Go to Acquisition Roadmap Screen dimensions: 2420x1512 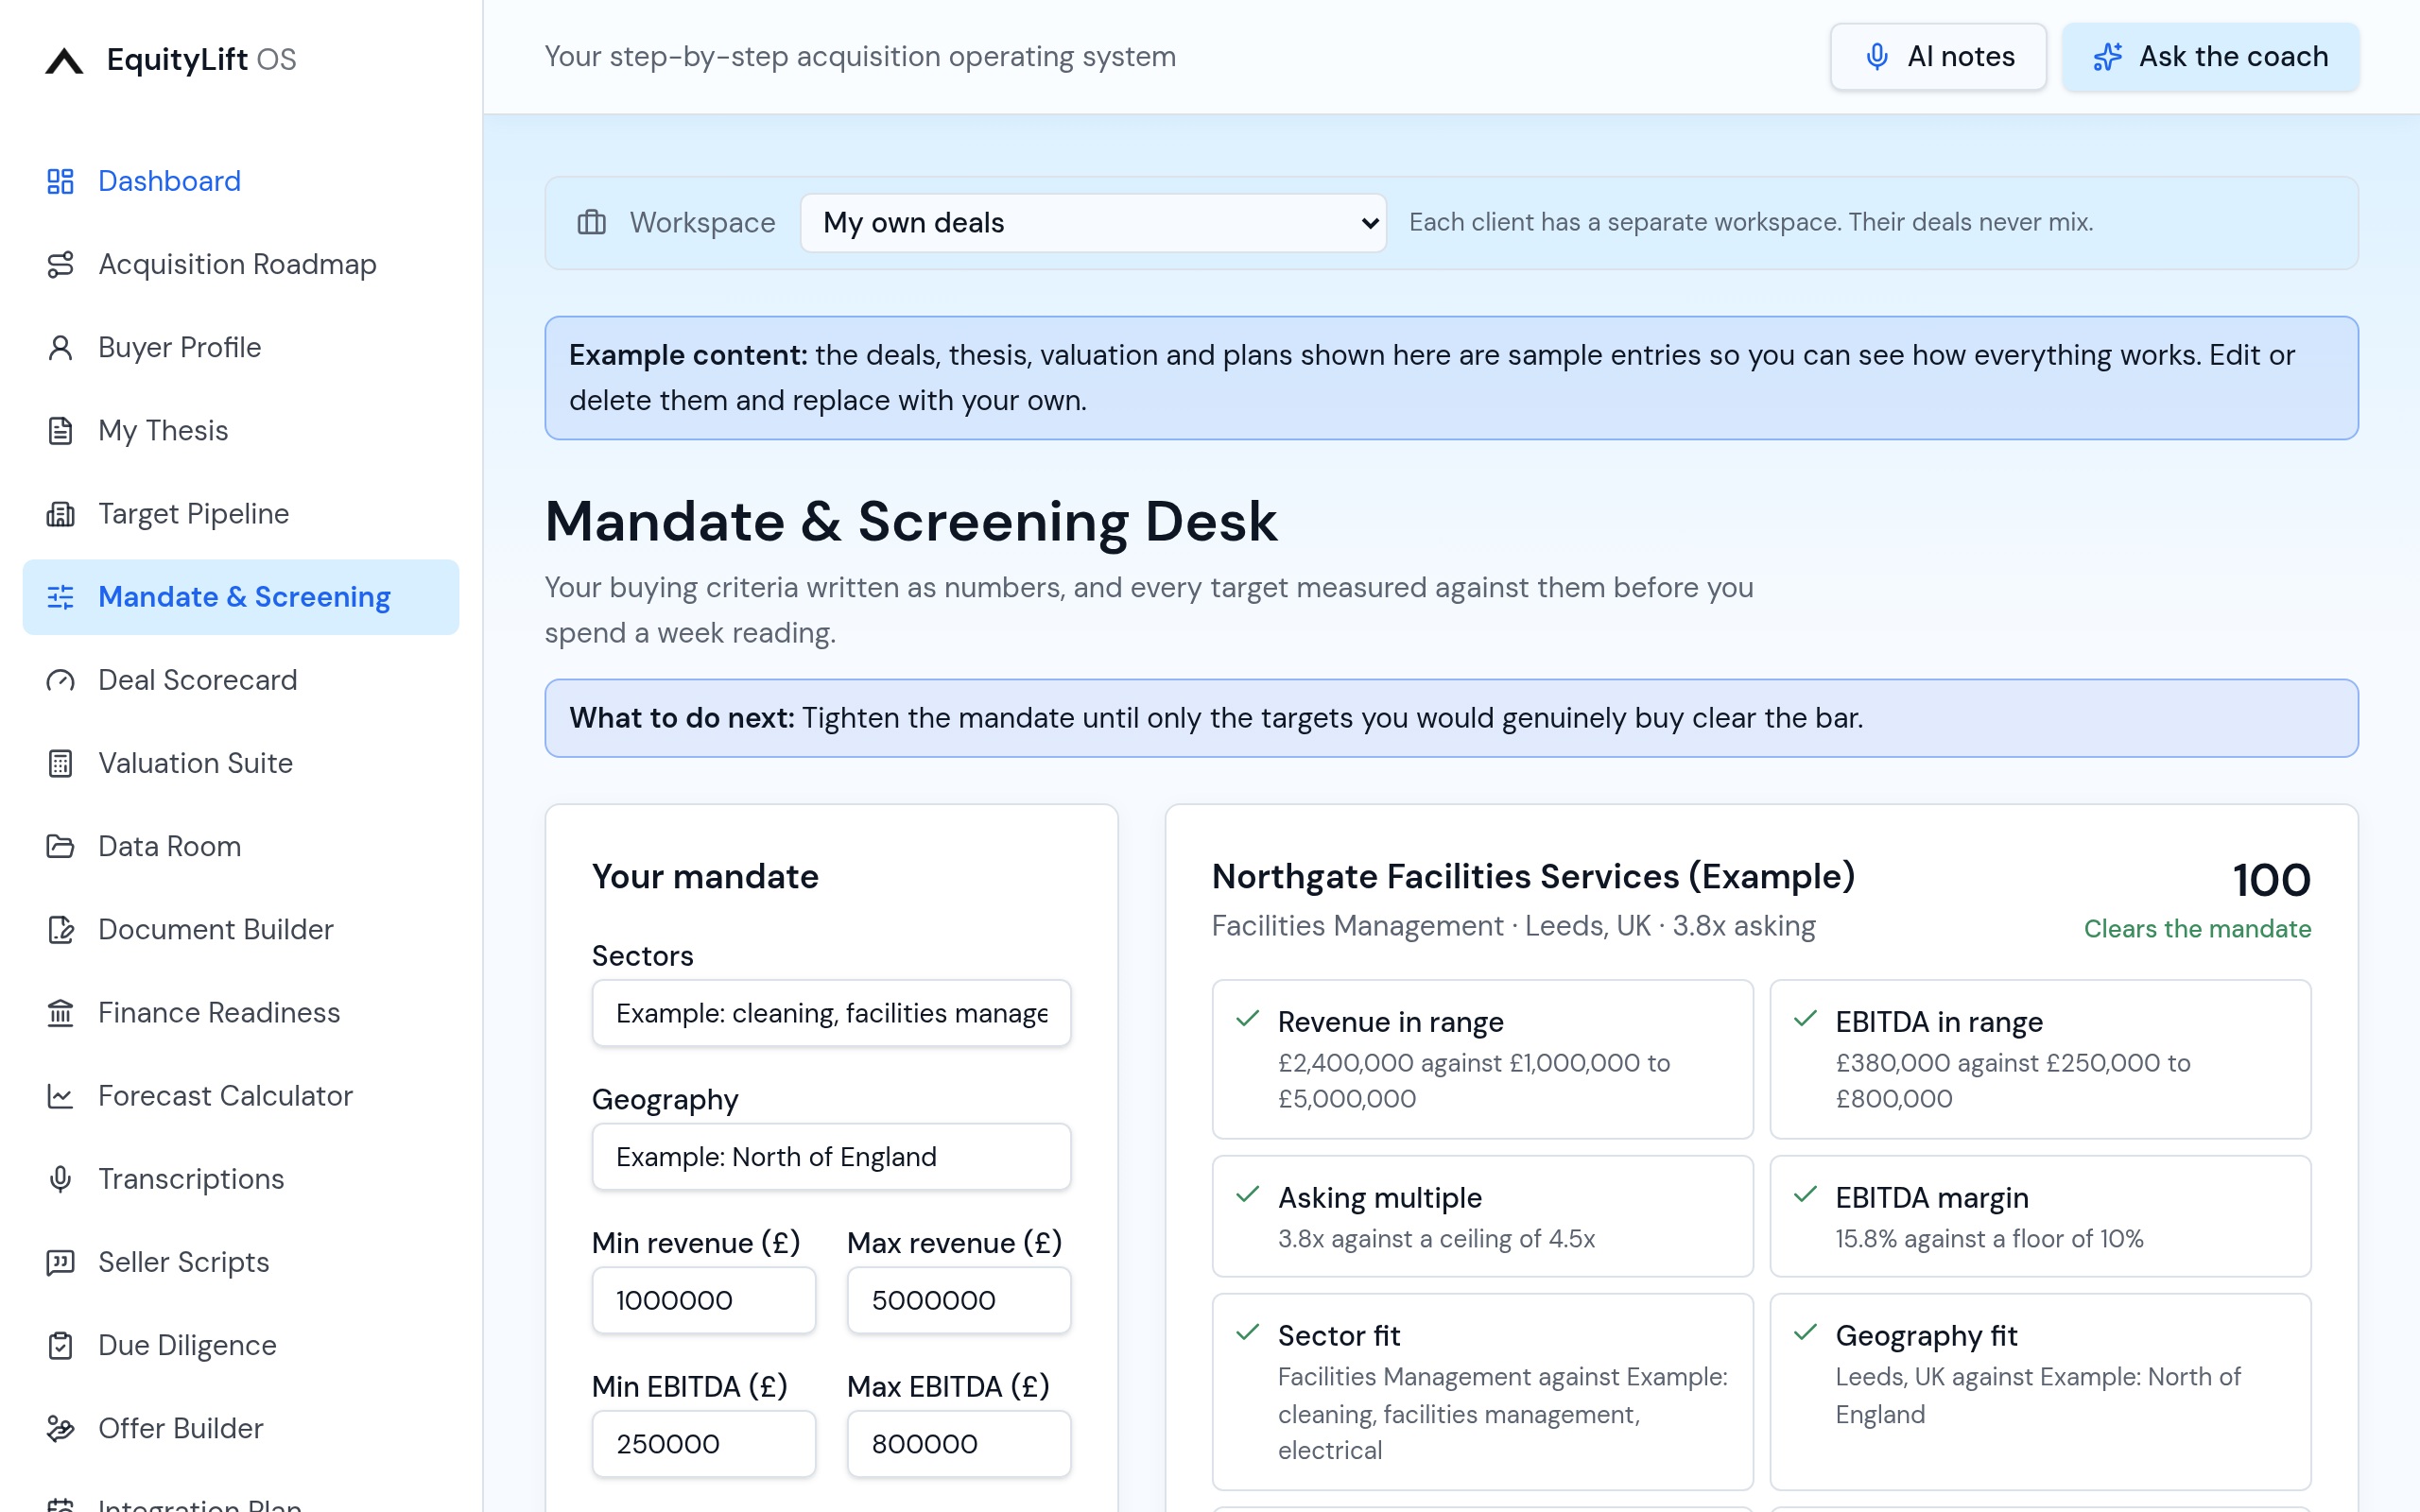[241, 264]
